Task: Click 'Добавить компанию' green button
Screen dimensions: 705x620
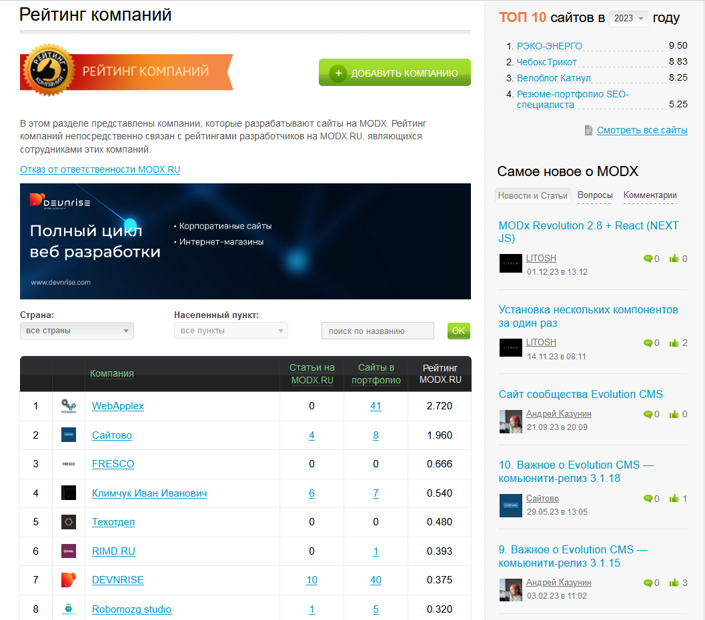Action: coord(395,72)
